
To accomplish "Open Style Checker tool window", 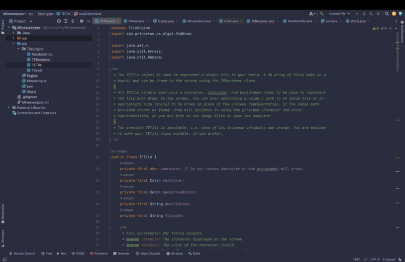I will [148, 253].
